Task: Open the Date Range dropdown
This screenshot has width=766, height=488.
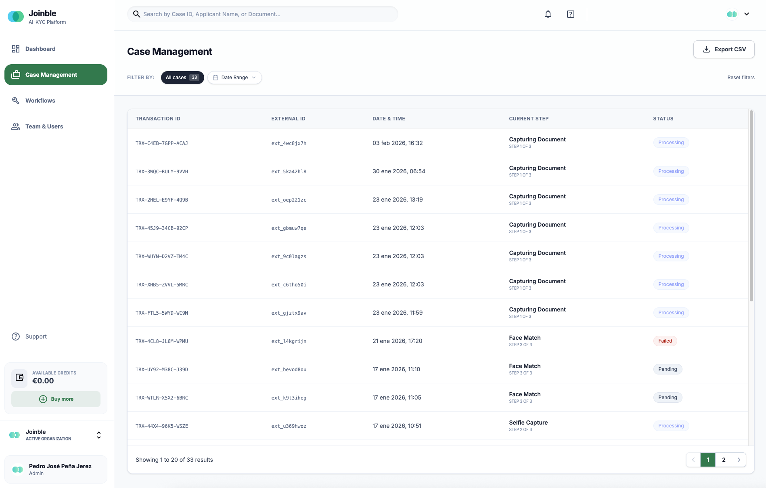Action: click(234, 77)
